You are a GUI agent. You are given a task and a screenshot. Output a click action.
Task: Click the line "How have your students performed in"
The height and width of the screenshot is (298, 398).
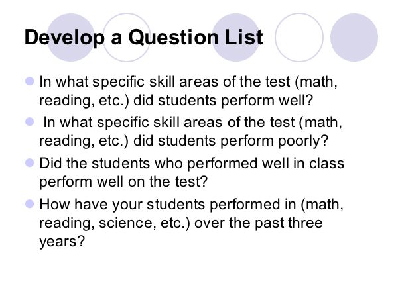168,204
